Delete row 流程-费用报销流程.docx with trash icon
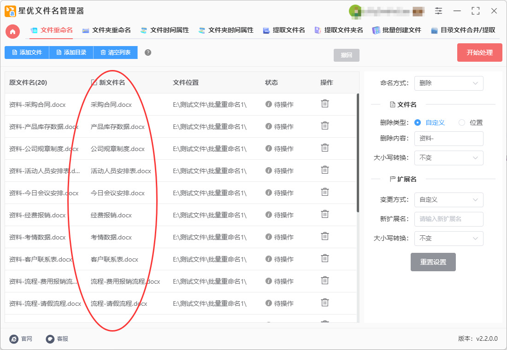507x350 pixels. click(x=324, y=280)
